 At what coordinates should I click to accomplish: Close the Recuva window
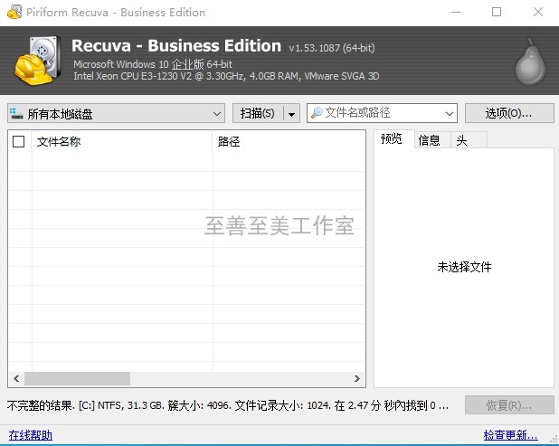pyautogui.click(x=538, y=12)
